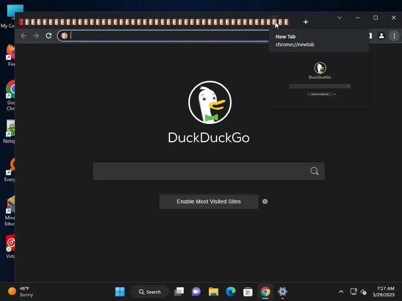Click the magnifier icon in DuckDuckGo search box
Screen dimensions: 402x301
tap(314, 171)
